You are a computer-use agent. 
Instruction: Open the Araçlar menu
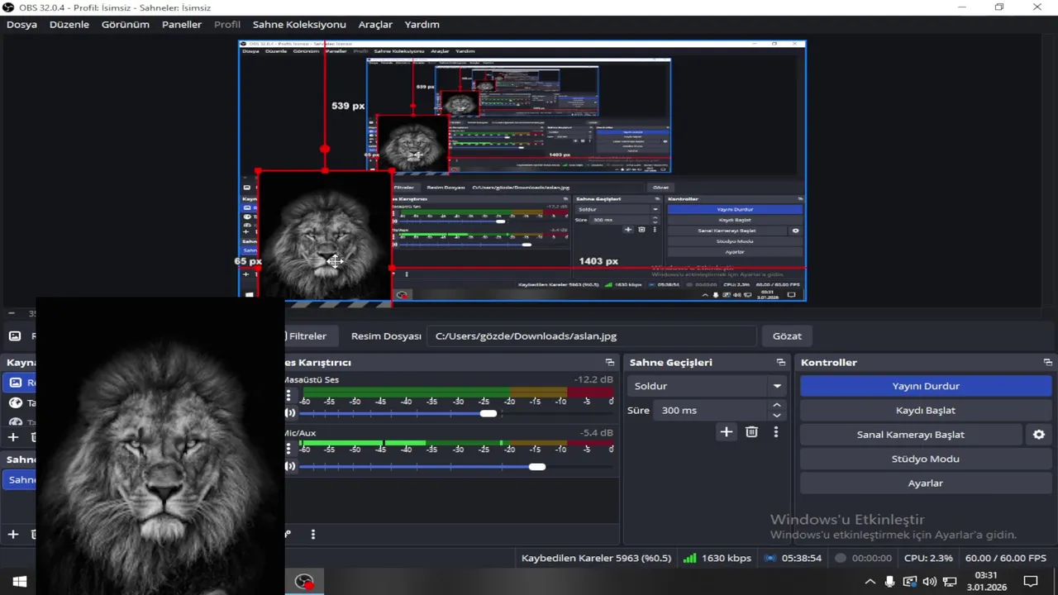tap(375, 25)
